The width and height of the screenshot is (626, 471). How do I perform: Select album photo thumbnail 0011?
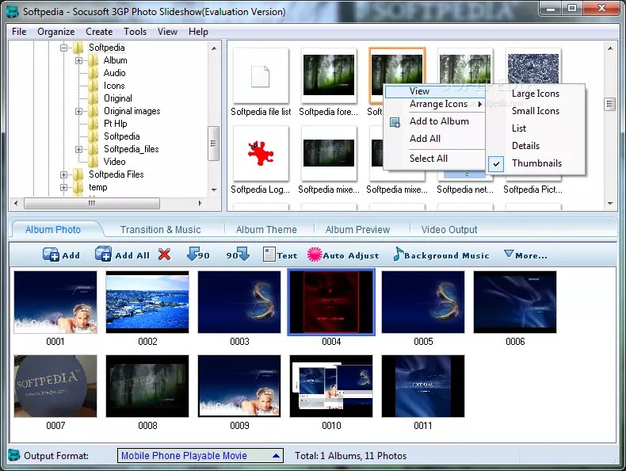tap(423, 386)
